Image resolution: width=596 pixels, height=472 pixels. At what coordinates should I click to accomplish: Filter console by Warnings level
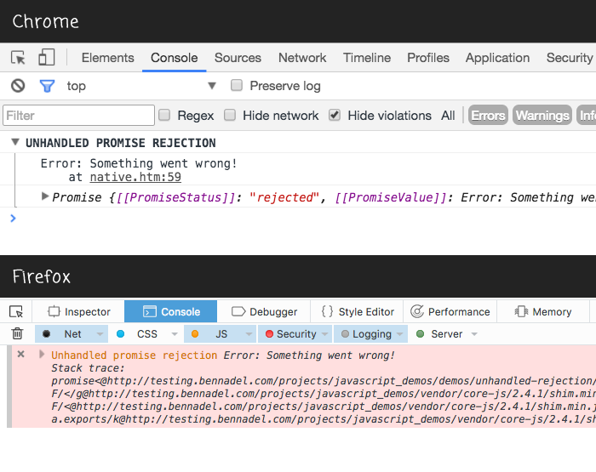pyautogui.click(x=542, y=115)
